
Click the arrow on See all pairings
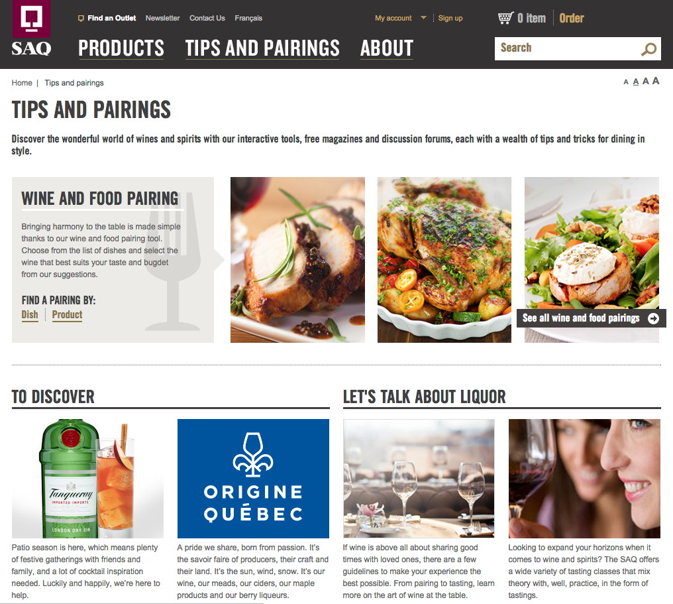pyautogui.click(x=653, y=318)
